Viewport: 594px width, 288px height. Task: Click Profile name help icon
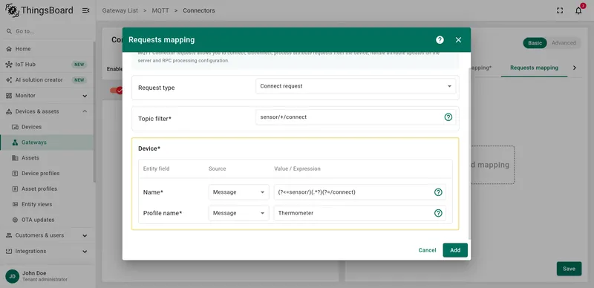click(438, 213)
